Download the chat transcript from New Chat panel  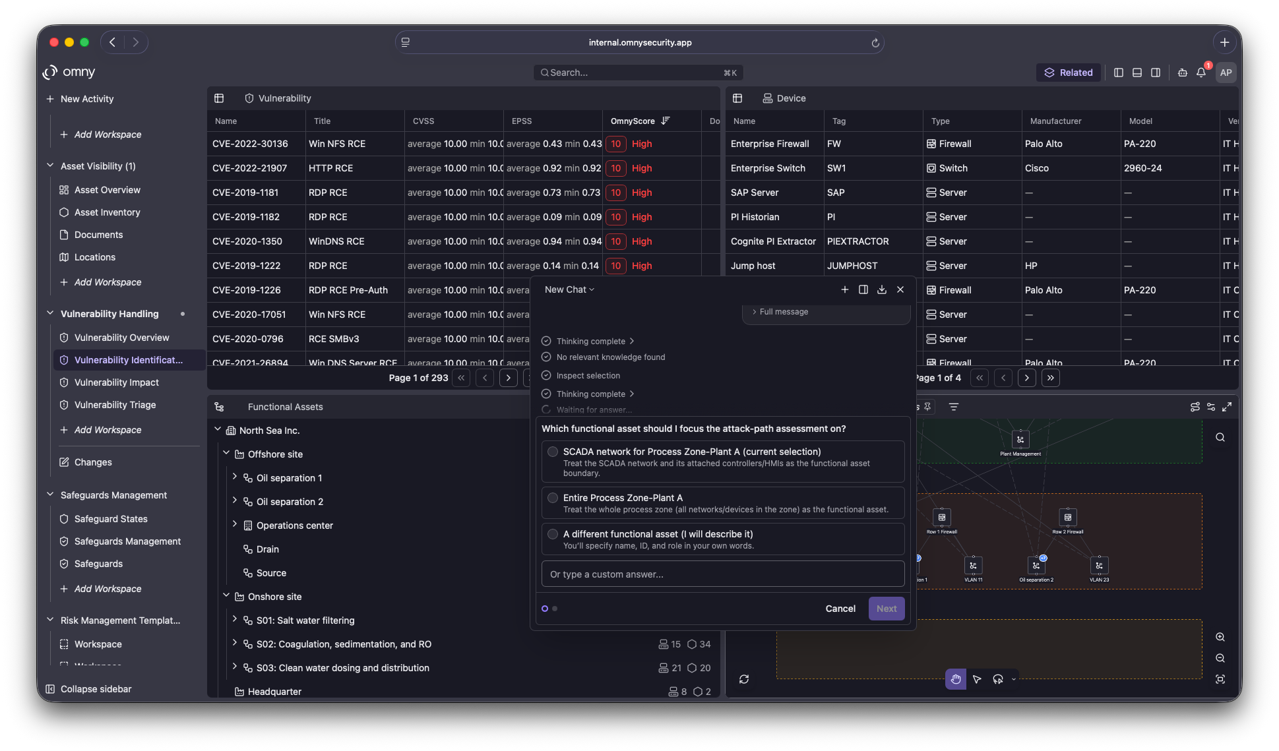click(882, 289)
